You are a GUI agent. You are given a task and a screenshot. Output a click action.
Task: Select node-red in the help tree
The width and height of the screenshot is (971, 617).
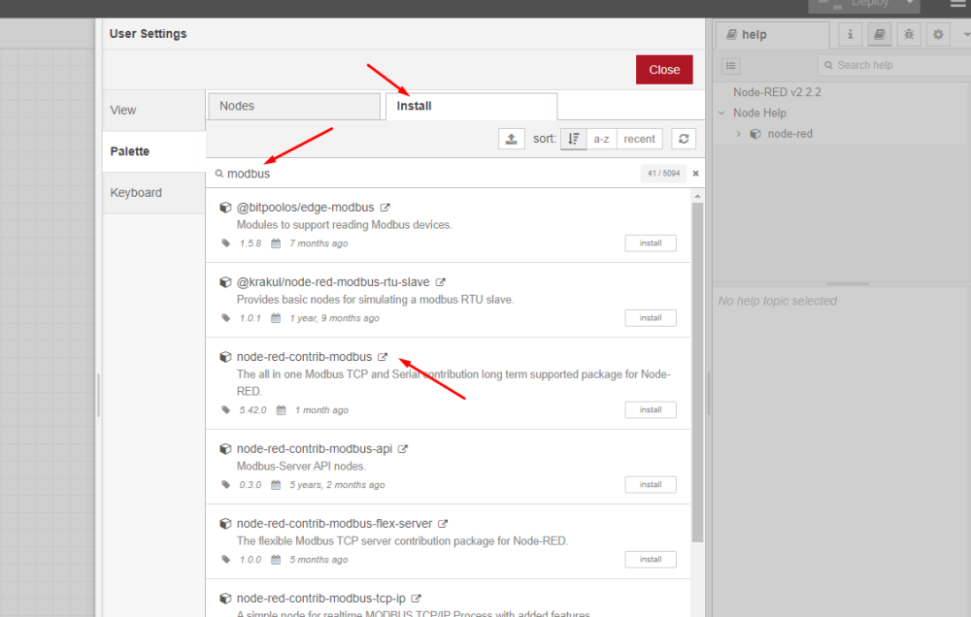789,134
